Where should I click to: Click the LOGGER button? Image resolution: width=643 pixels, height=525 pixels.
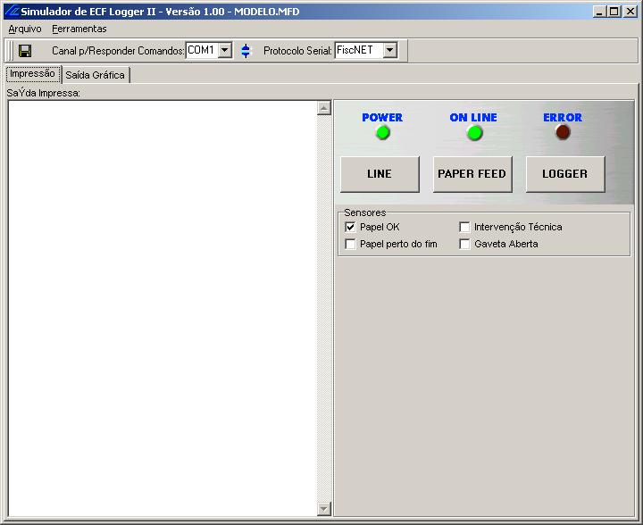click(565, 174)
